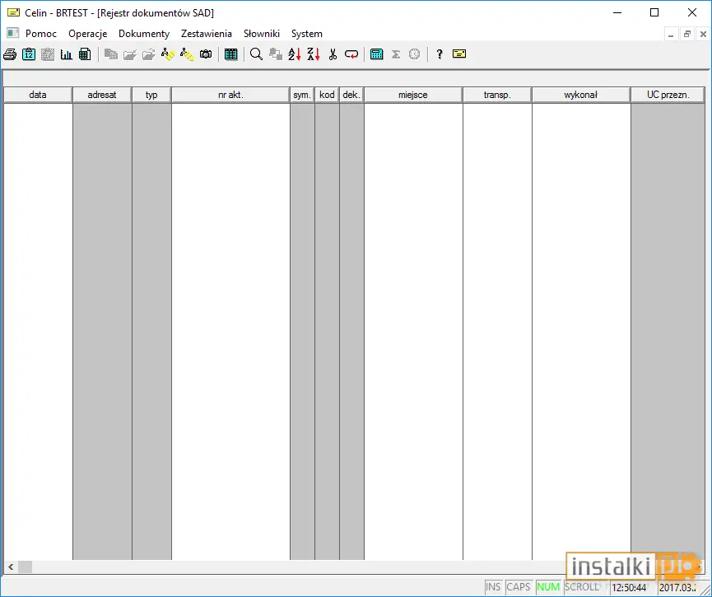The height and width of the screenshot is (597, 712).
Task: Open the Operacje menu
Action: (87, 34)
